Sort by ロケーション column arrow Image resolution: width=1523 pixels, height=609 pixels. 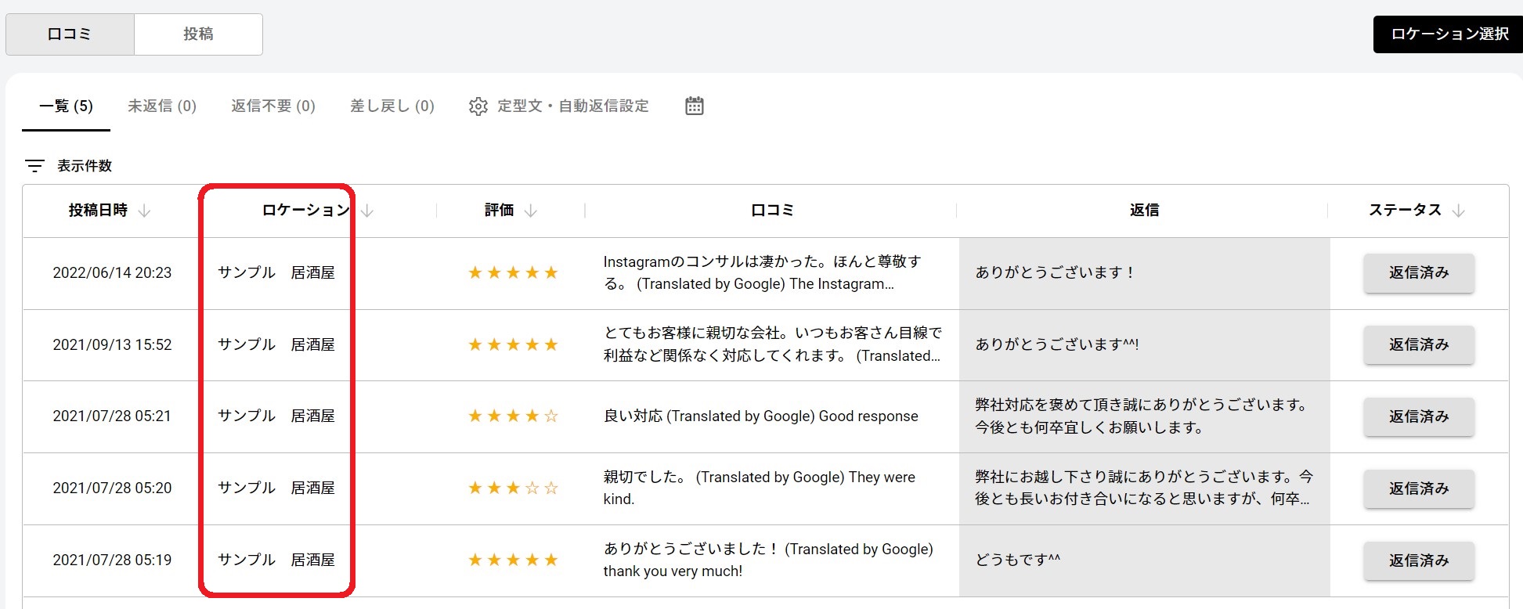point(367,211)
